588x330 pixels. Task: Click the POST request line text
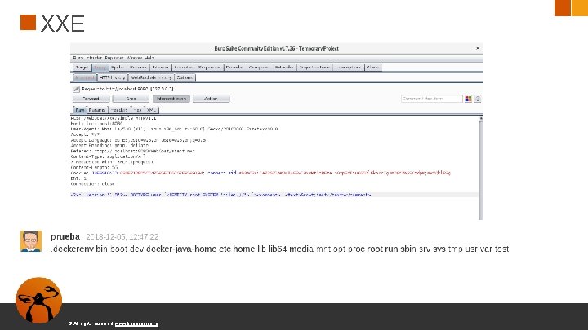tap(114, 118)
